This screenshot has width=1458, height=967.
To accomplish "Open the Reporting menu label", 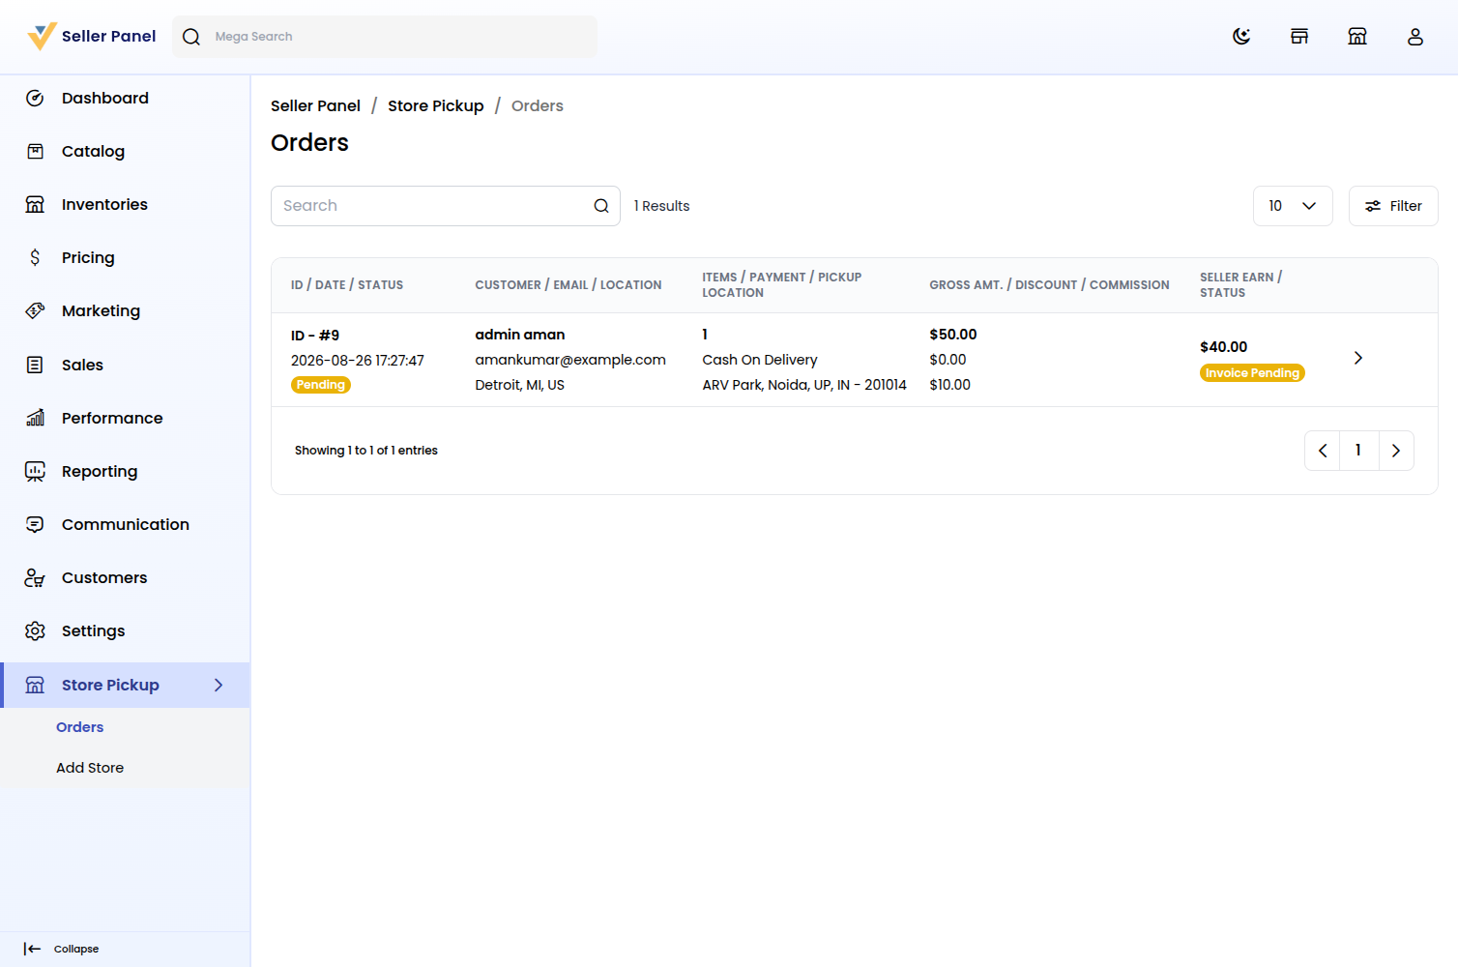I will tap(100, 471).
